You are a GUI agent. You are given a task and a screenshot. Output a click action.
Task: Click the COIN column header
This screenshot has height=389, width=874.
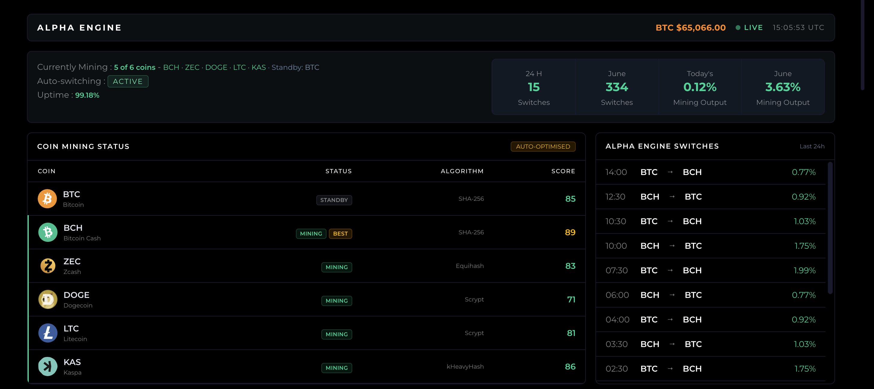[46, 171]
